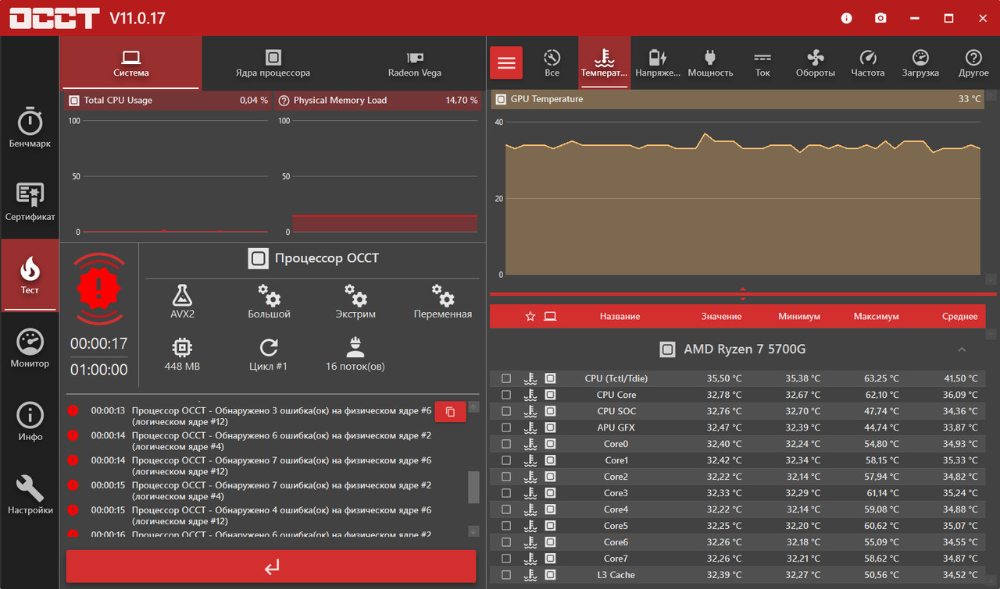
Task: Select the Другое sensor tab
Action: [973, 63]
